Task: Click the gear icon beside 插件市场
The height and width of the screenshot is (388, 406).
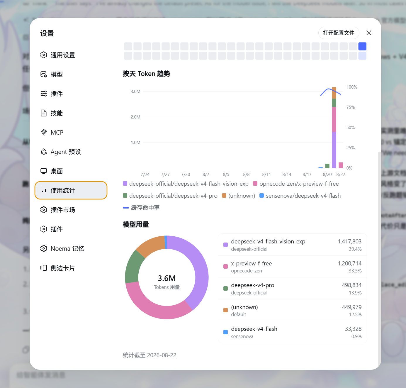Action: pyautogui.click(x=44, y=210)
